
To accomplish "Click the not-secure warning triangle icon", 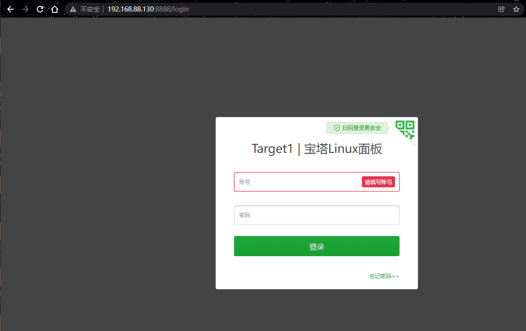I will (x=73, y=9).
